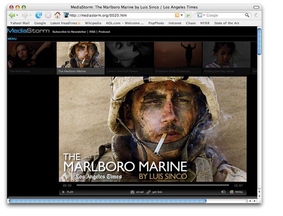Image resolution: width=283 pixels, height=216 pixels.
Task: Open the Yahoo! Mail bookmark
Action: coord(20,23)
